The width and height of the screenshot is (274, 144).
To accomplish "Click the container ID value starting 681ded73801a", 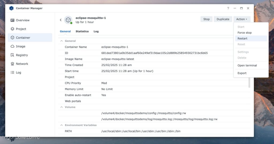I will click(154, 53).
